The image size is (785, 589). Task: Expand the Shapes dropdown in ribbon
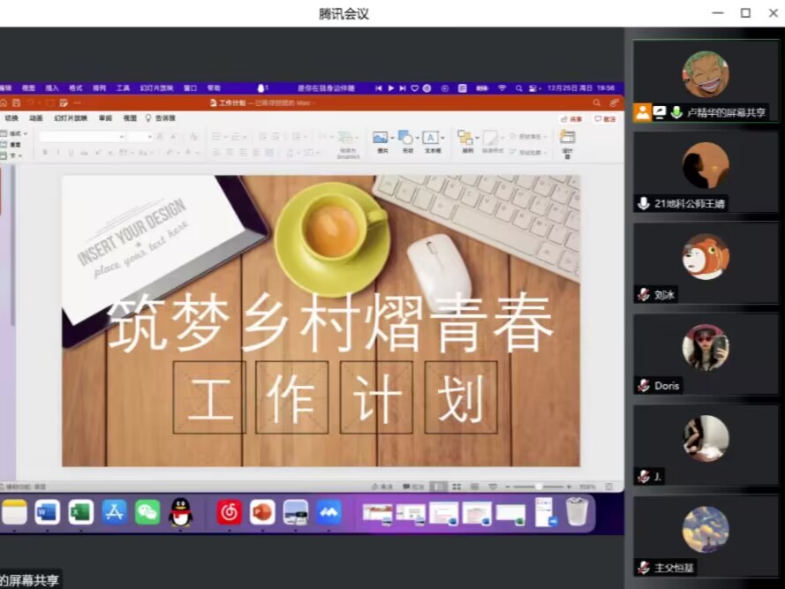(x=416, y=138)
